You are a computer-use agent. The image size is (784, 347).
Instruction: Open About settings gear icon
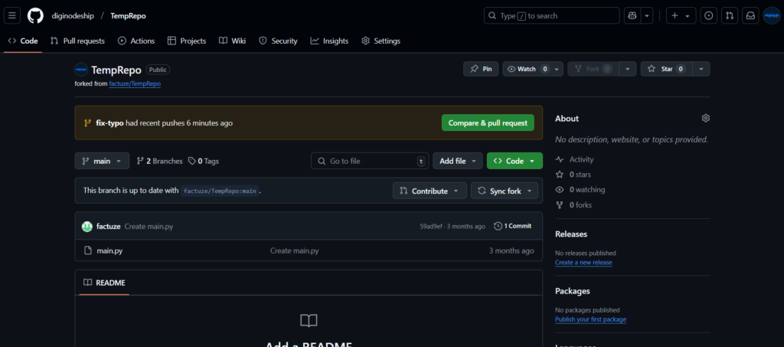click(705, 118)
